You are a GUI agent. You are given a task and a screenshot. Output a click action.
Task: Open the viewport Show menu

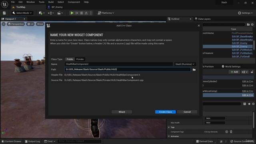tap(40, 24)
